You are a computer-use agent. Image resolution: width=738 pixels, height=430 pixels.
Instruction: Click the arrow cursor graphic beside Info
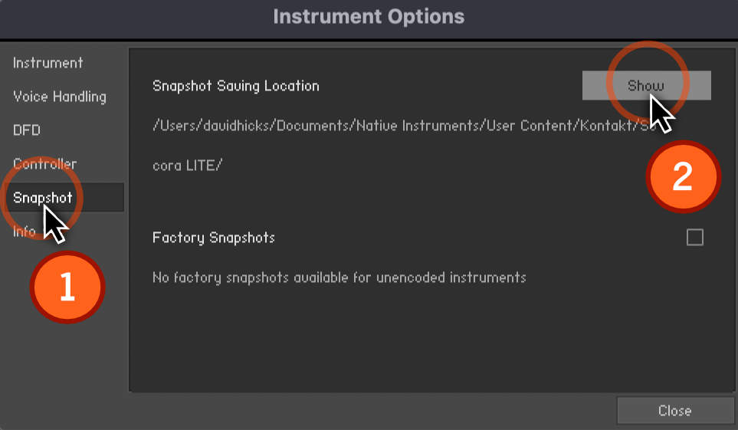click(55, 224)
